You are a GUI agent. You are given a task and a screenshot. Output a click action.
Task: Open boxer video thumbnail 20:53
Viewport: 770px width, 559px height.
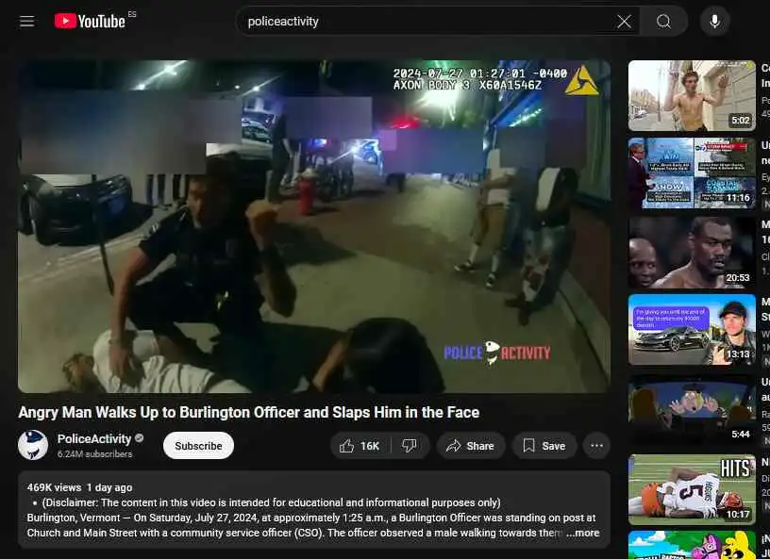pos(692,253)
